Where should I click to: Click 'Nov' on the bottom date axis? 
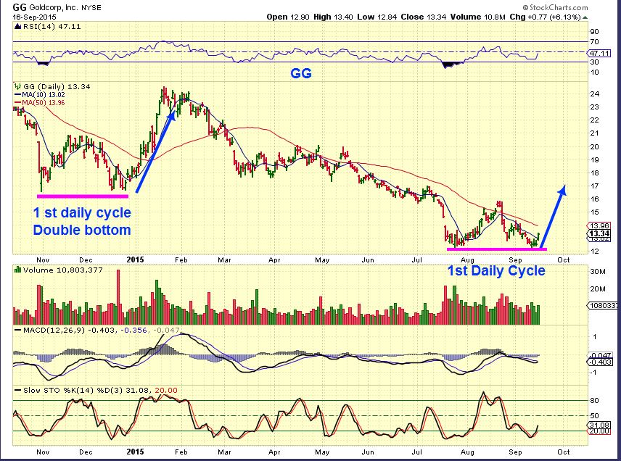coord(43,452)
